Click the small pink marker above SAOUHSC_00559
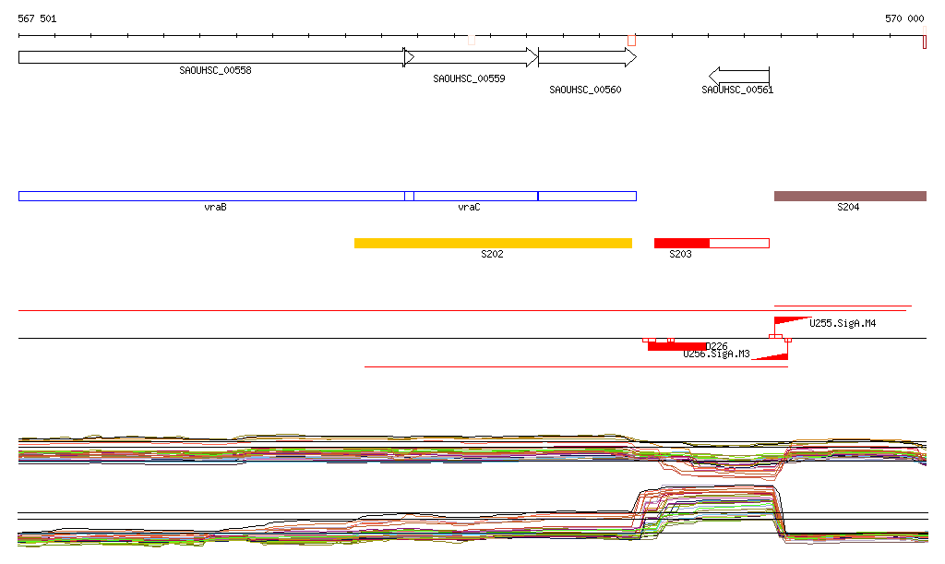 pos(472,40)
